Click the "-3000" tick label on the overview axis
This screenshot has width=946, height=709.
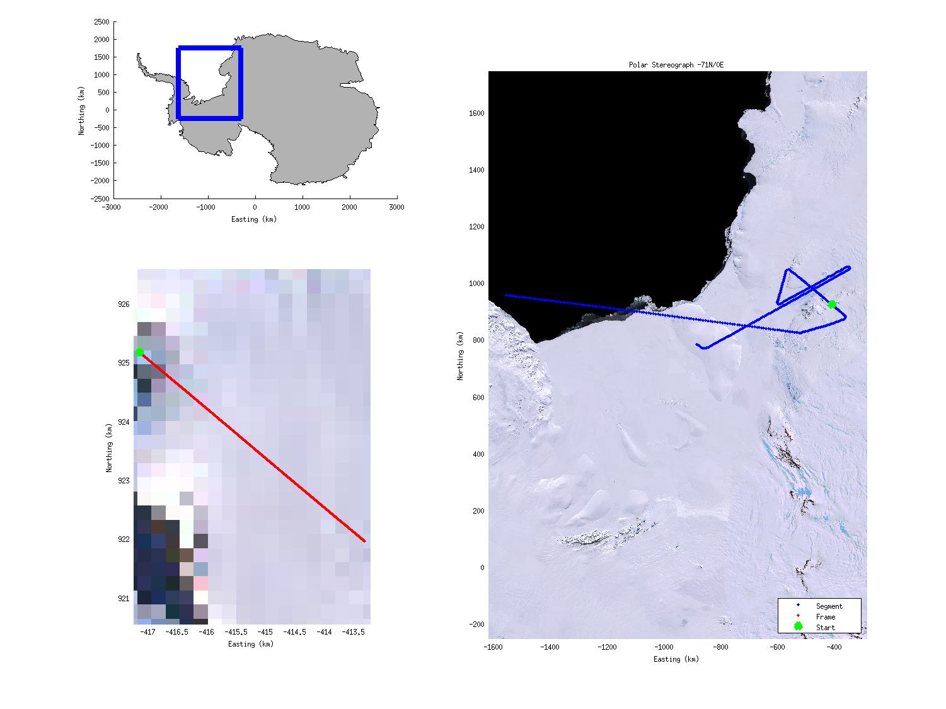tap(111, 207)
